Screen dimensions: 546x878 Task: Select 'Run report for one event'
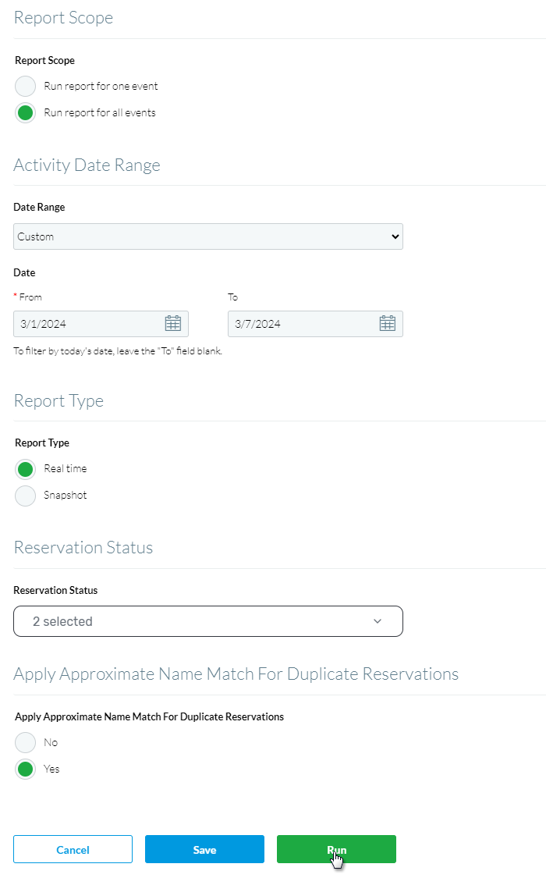pos(25,86)
